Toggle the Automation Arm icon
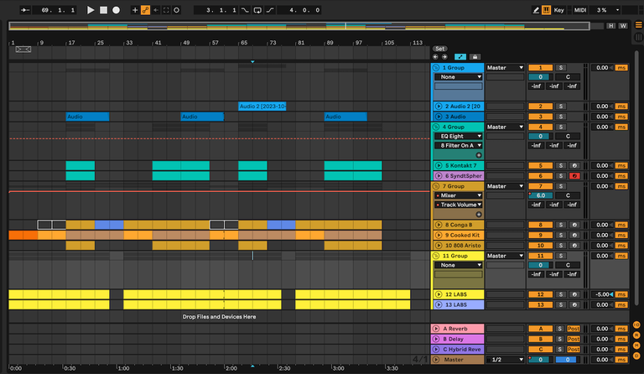The width and height of the screenshot is (644, 374). (x=145, y=10)
